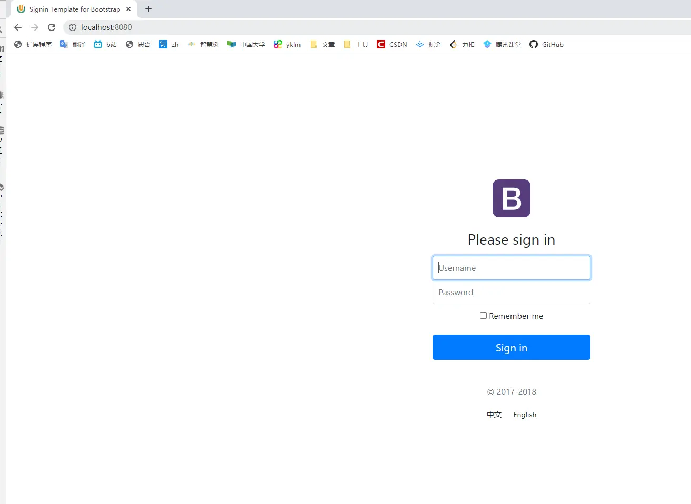Select the Signin Template for Bootstrap tab
The image size is (691, 504).
(x=74, y=9)
